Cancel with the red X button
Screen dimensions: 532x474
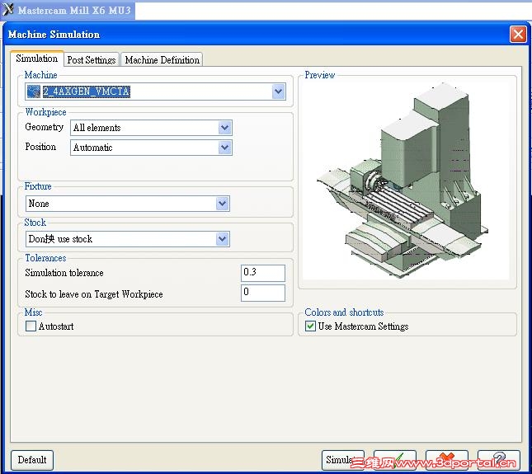[x=447, y=460]
